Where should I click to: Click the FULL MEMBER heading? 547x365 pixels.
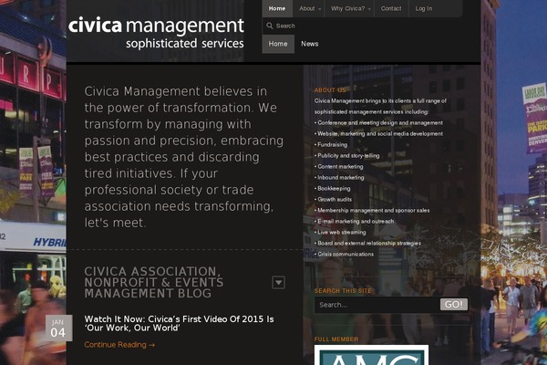[x=336, y=339]
